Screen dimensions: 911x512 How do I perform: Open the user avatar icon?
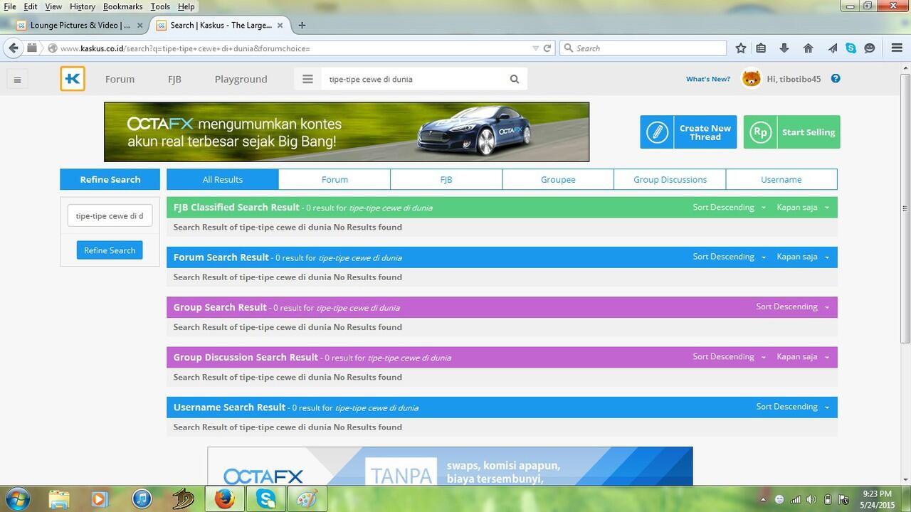(x=751, y=79)
